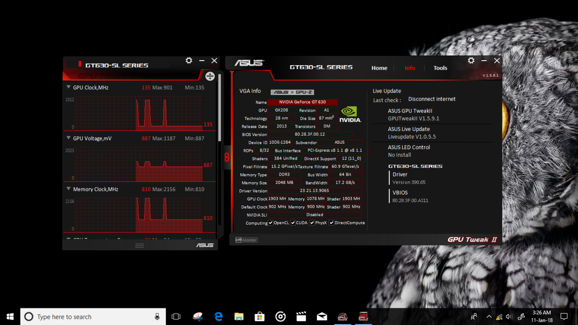Click the Driver Version 390.65 text
The height and width of the screenshot is (325, 578).
[409, 182]
